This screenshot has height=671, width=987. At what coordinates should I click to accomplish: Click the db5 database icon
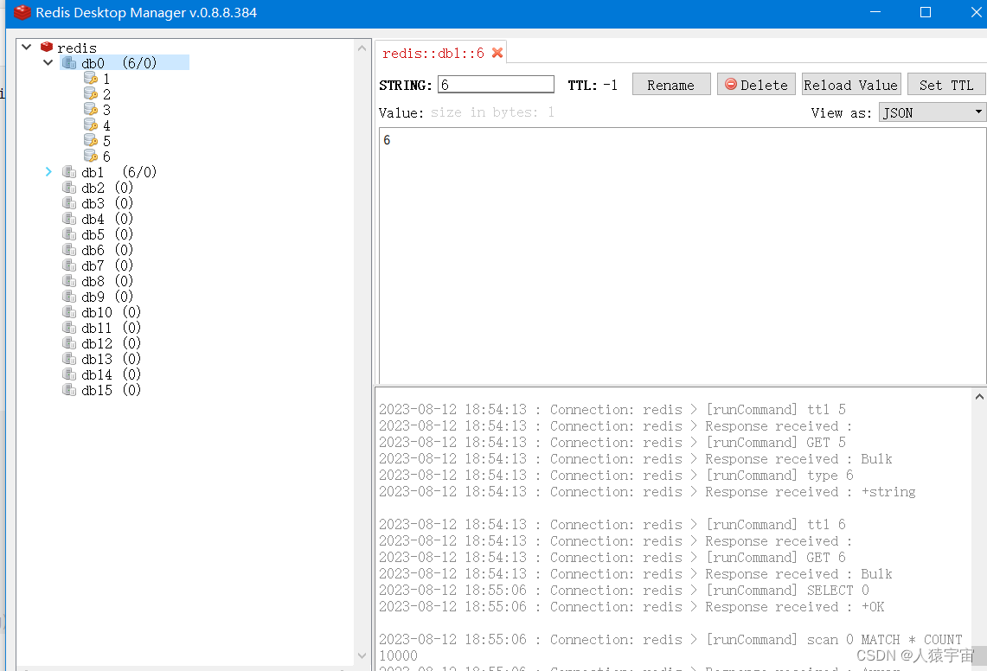(69, 234)
